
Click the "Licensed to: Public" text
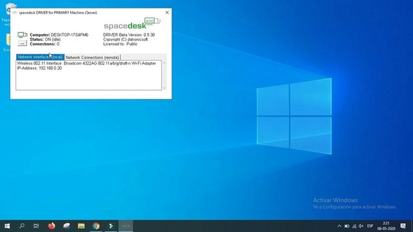[x=120, y=44]
